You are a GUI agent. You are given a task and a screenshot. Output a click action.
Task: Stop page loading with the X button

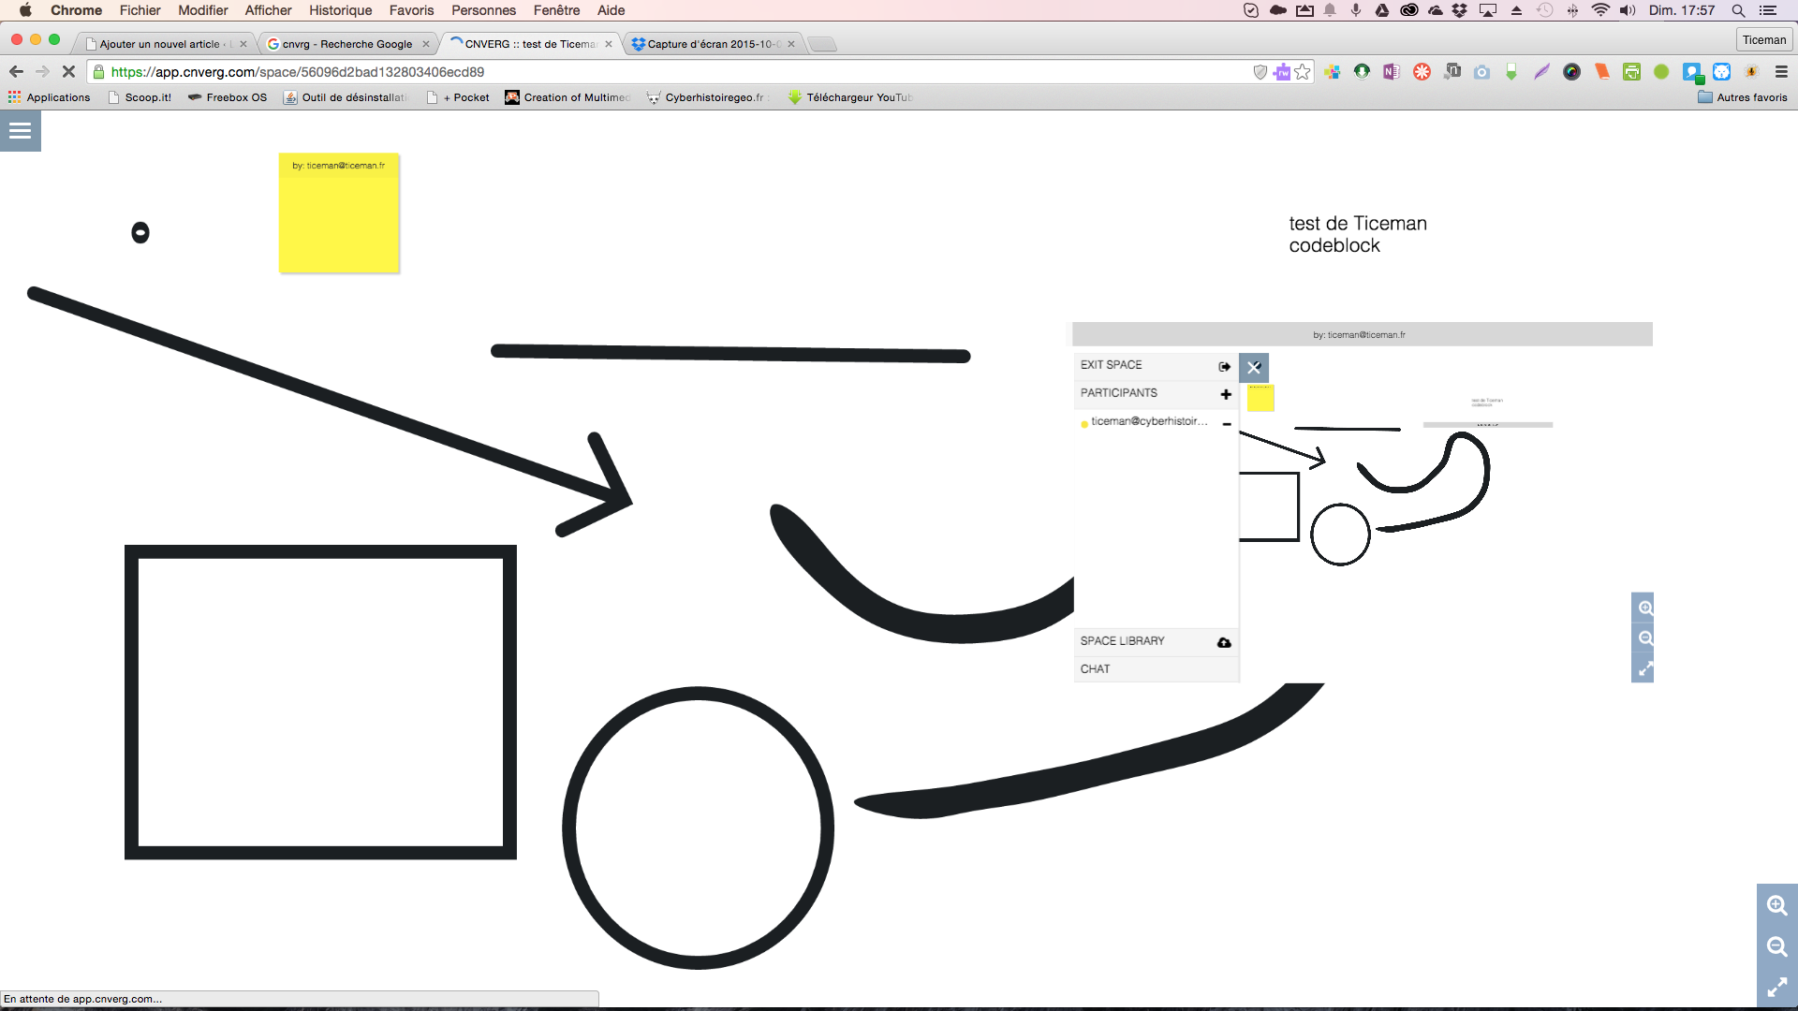[68, 72]
